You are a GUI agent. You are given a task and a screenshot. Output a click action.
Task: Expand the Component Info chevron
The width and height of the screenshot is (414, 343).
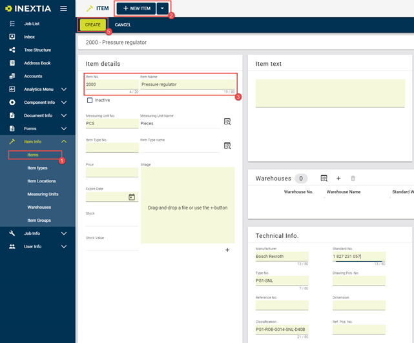click(x=64, y=103)
